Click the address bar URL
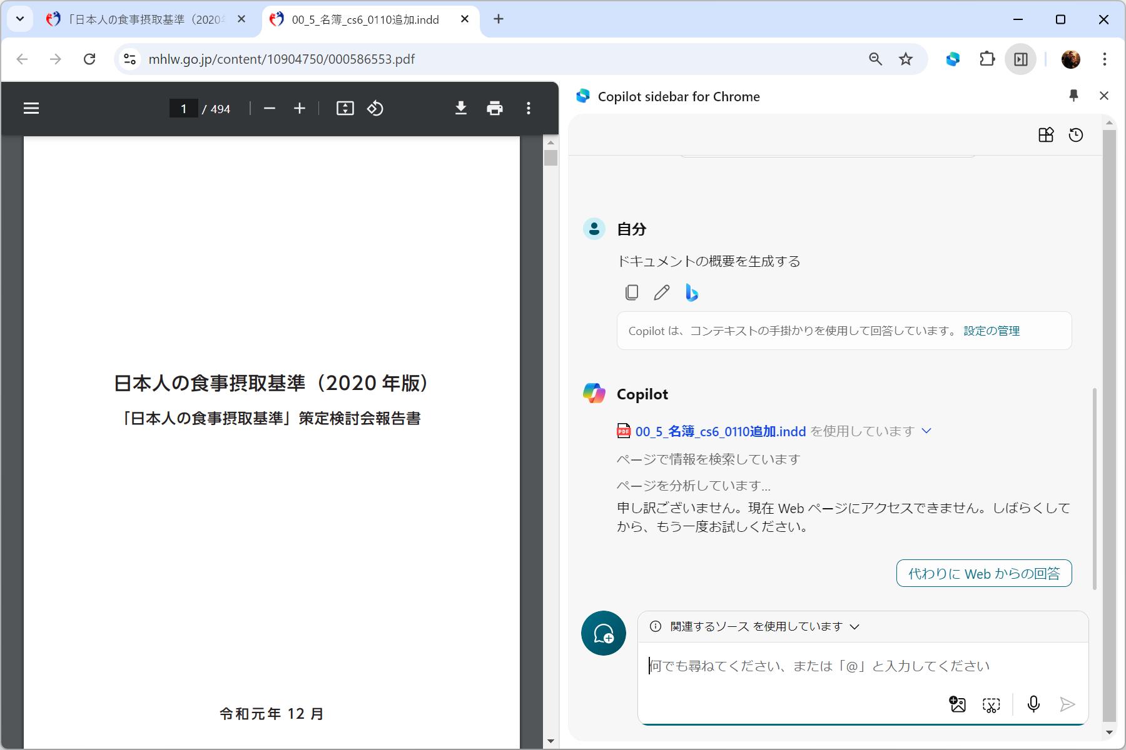 (281, 59)
